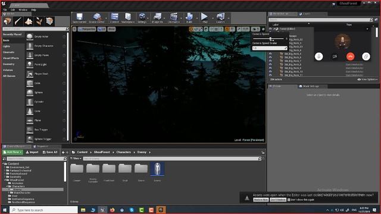Select the Enemy asset thumbnail
The image size is (381, 214).
tap(157, 169)
